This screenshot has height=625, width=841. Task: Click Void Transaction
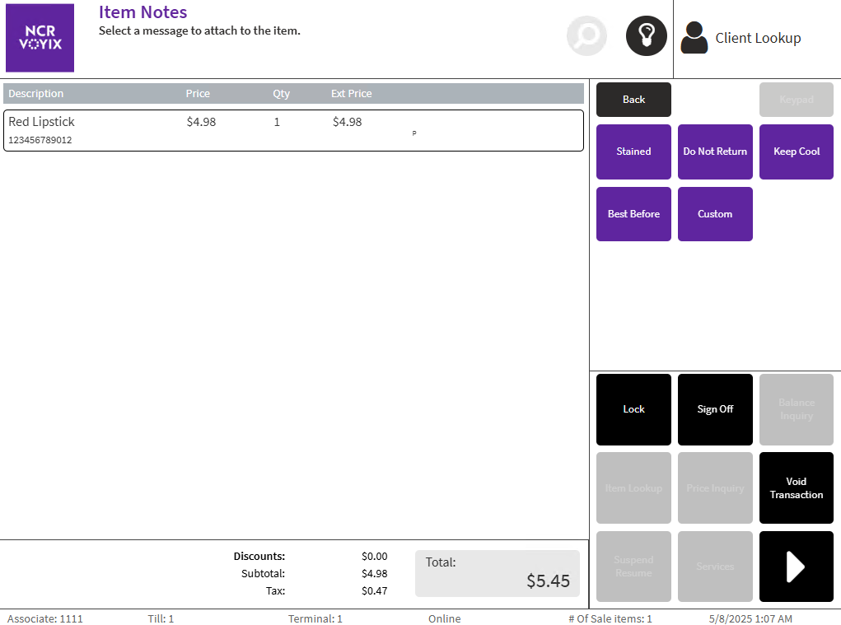796,488
